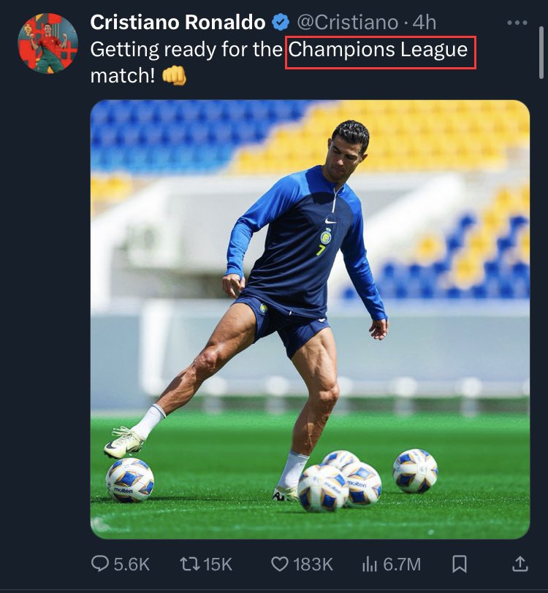
Task: Click the 6.7M views count
Action: click(402, 565)
